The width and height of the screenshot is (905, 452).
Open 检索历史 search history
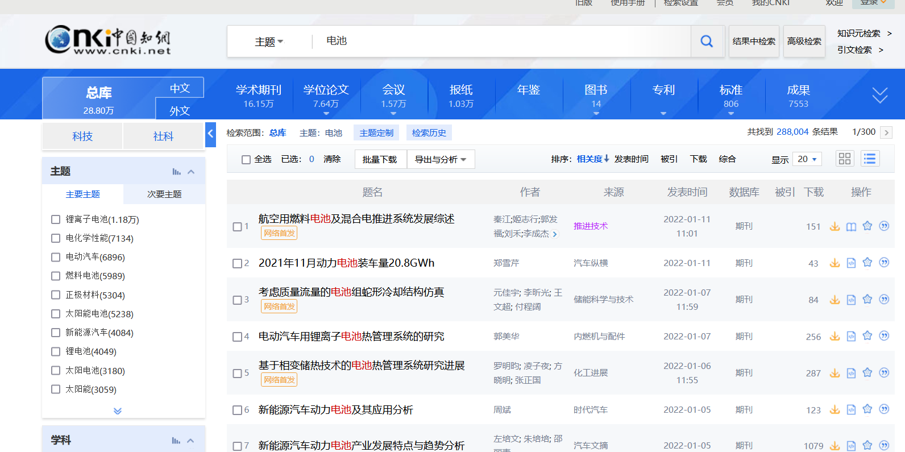(429, 132)
